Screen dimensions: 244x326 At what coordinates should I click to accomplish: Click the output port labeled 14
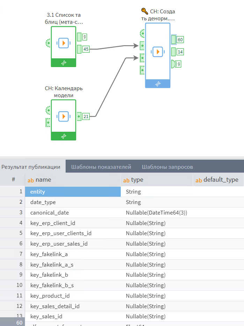tap(174, 52)
